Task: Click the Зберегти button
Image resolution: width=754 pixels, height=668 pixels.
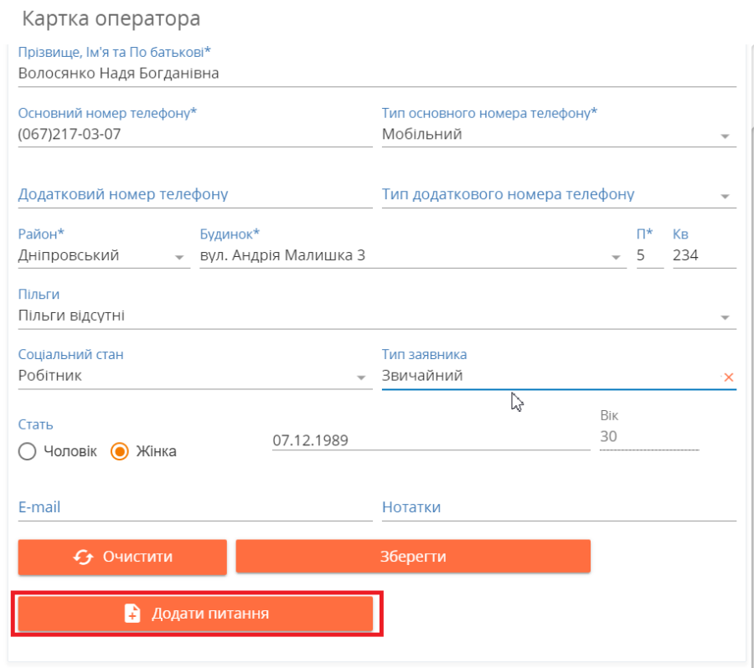Action: coord(413,556)
